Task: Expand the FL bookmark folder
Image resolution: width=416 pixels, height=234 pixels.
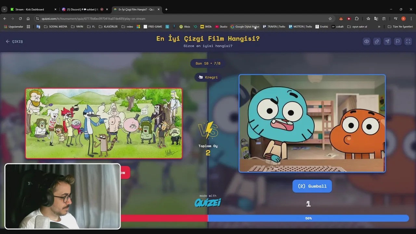Action: pos(91,27)
